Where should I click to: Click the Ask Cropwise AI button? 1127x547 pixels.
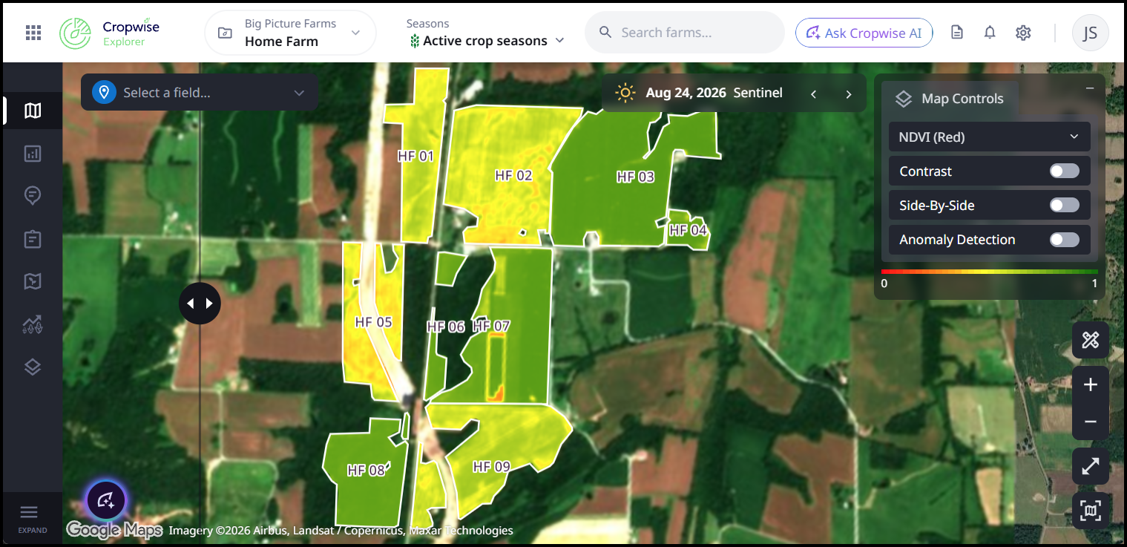click(x=864, y=33)
